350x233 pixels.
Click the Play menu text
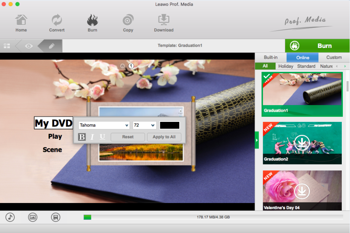pyautogui.click(x=55, y=136)
